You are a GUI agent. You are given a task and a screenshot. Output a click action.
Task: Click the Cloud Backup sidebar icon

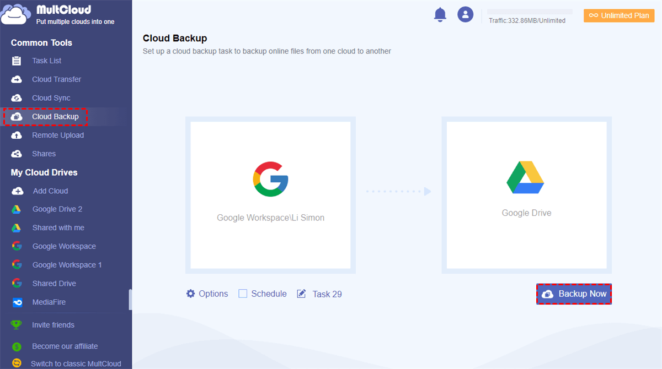[x=17, y=117]
